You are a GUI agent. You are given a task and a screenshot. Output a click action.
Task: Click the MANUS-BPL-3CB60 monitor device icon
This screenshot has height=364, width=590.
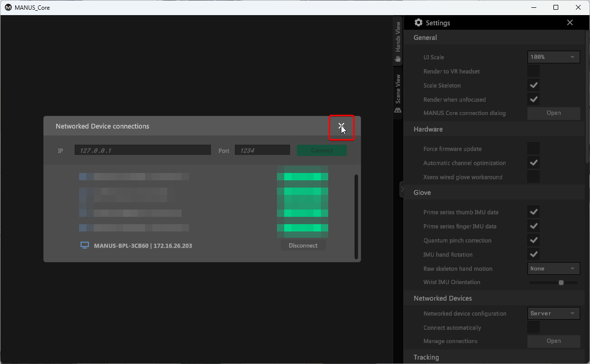(x=84, y=246)
